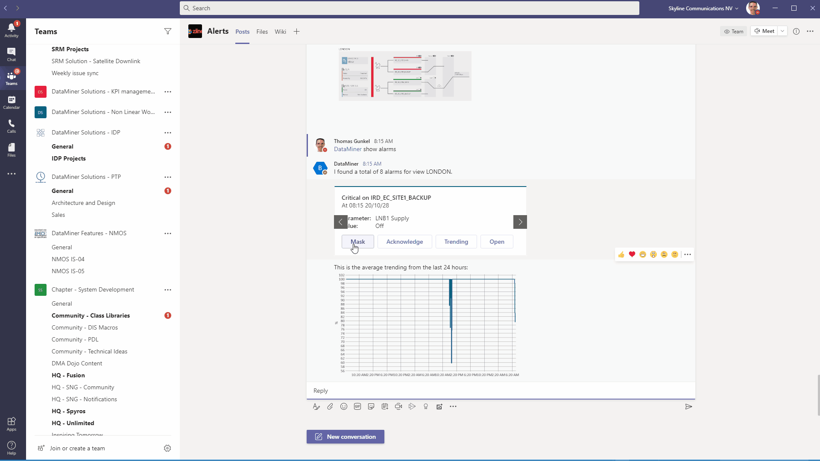Screen dimensions: 820x461
Task: Click the Meet now video icon in reply toolbar
Action: click(x=398, y=406)
